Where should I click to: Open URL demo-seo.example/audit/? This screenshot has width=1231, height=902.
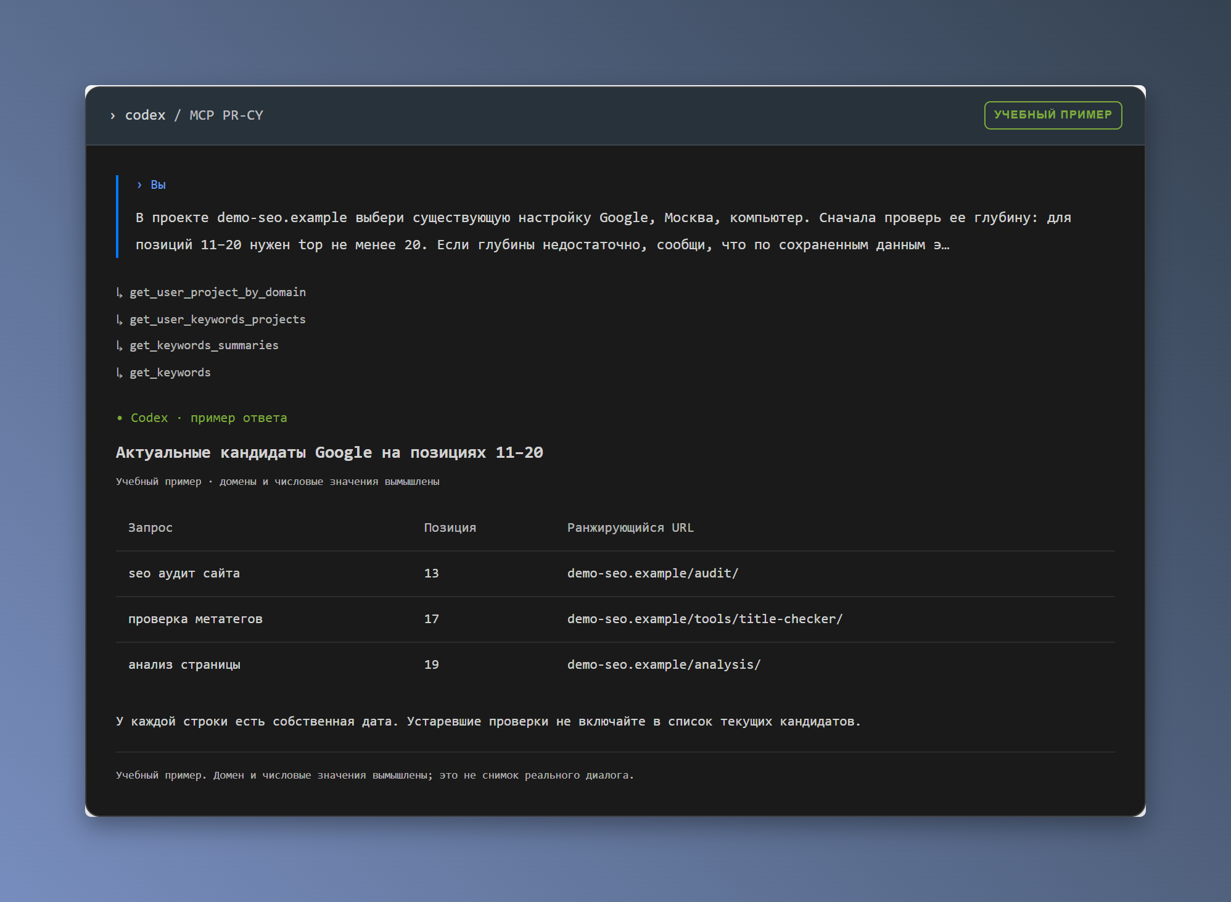(x=653, y=574)
